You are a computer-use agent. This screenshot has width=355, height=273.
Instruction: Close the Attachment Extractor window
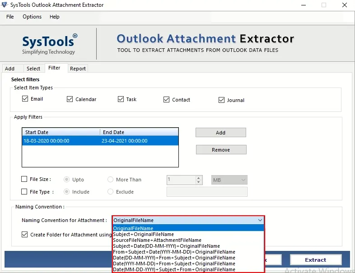345,5
